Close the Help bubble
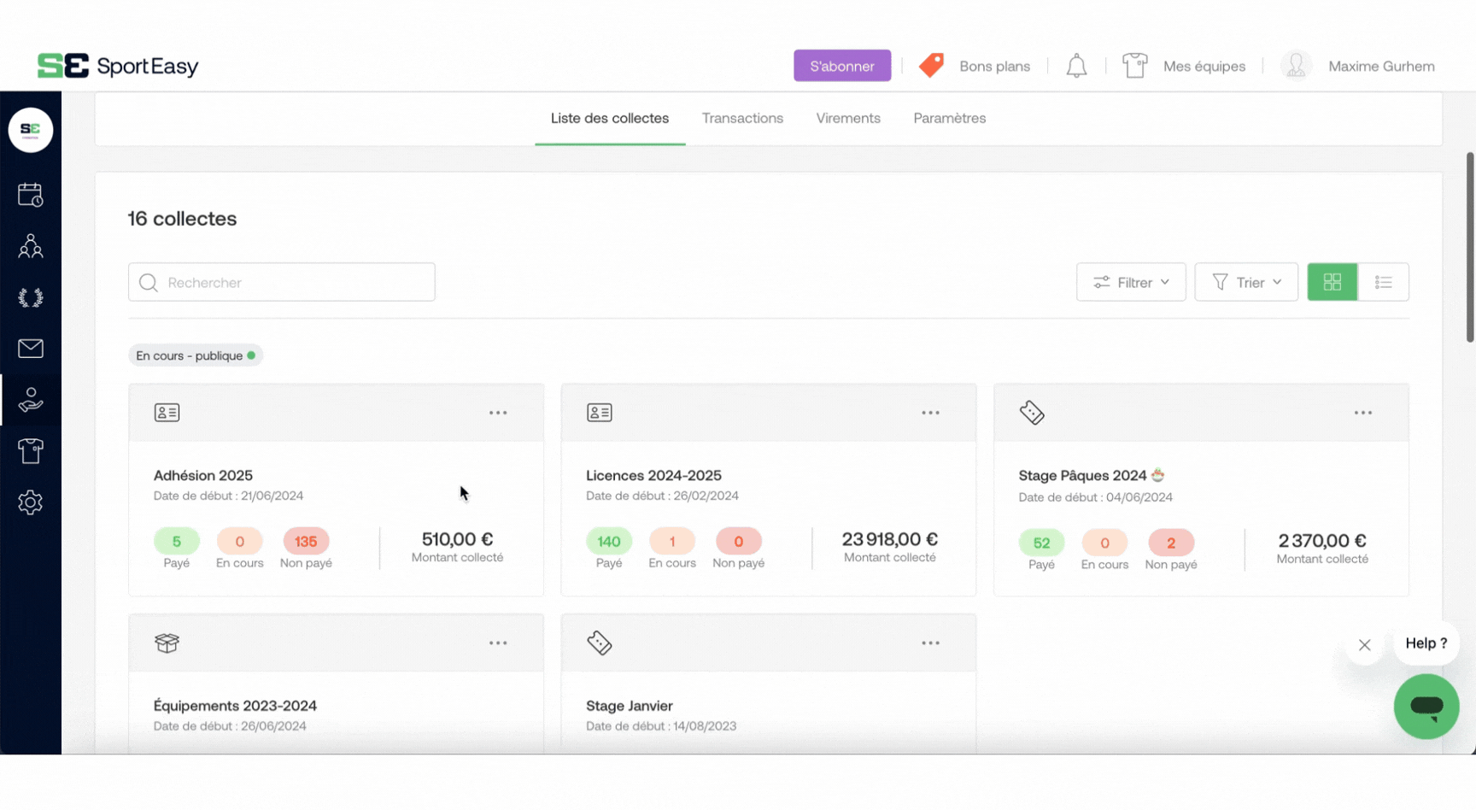The width and height of the screenshot is (1476, 810). click(x=1365, y=645)
